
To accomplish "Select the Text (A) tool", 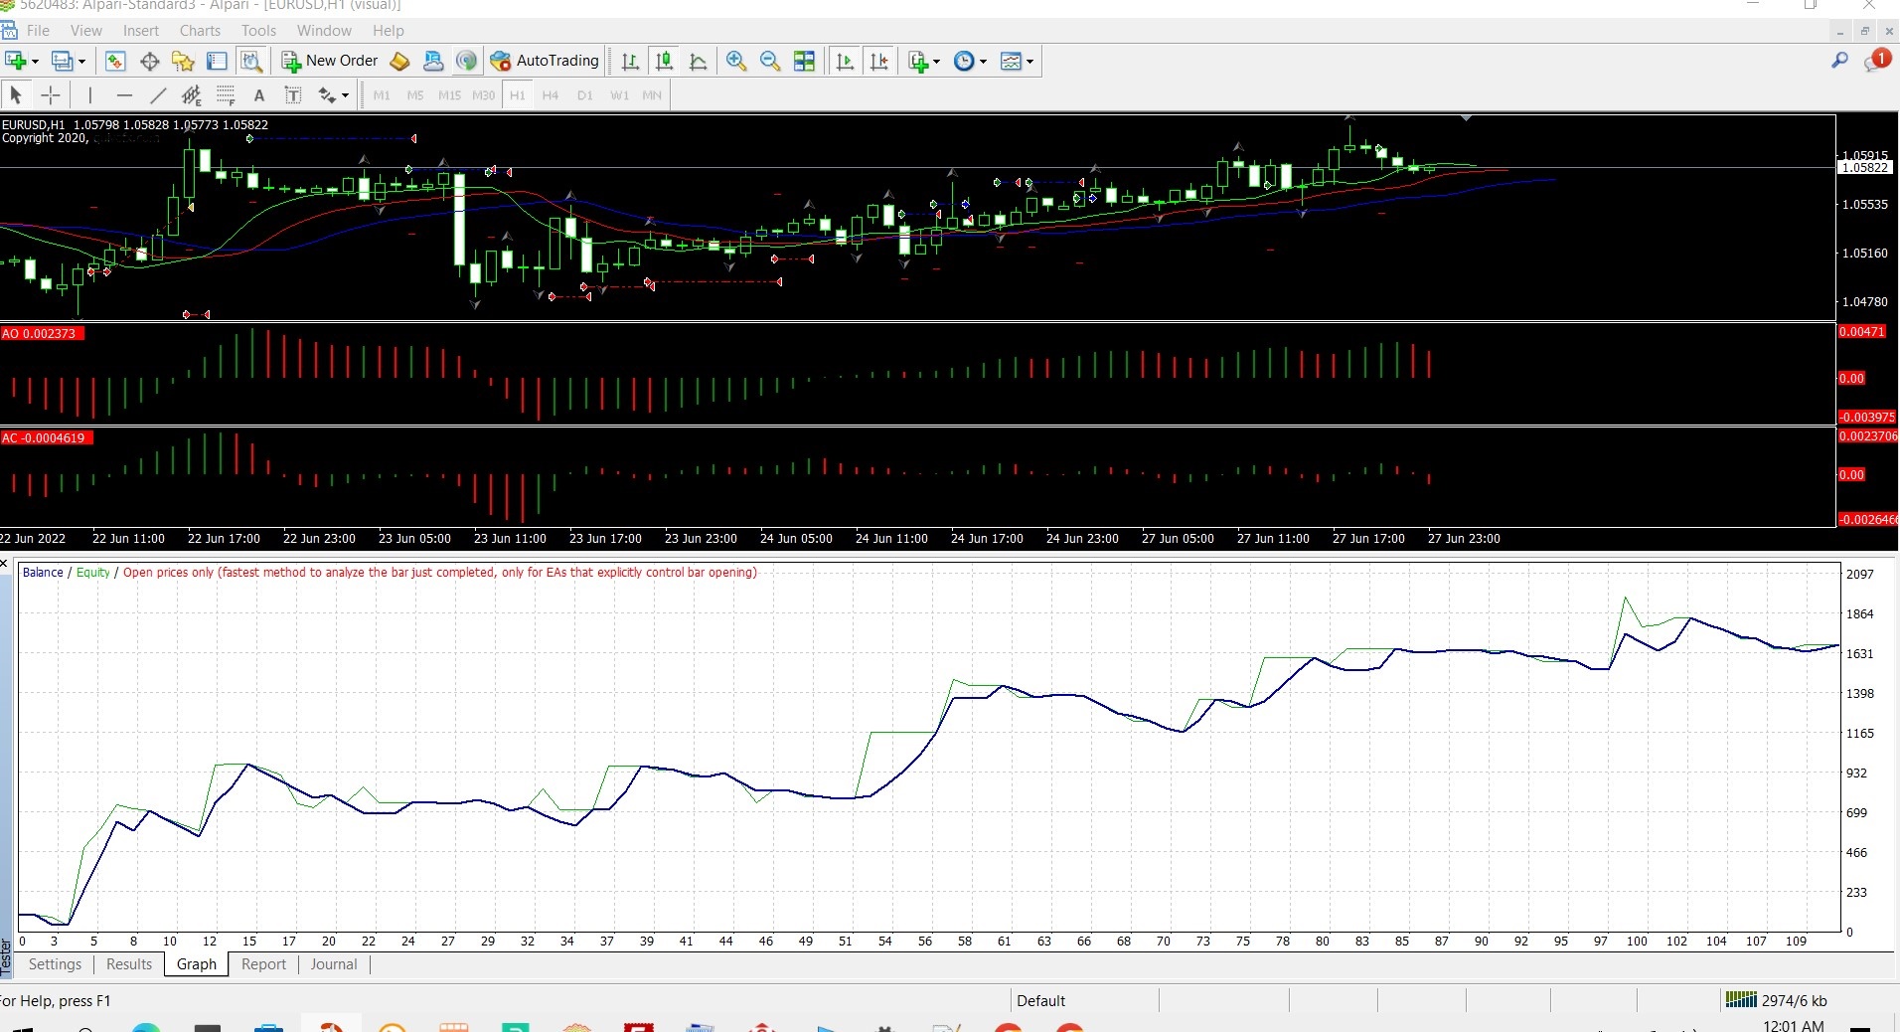I will [259, 95].
